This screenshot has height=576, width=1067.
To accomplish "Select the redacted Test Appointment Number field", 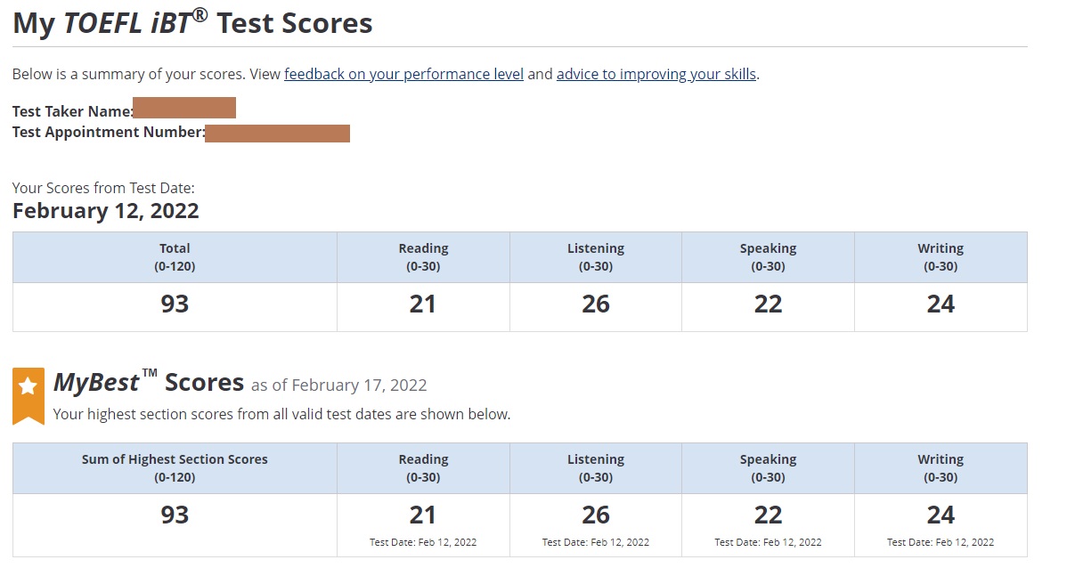I will pos(277,134).
